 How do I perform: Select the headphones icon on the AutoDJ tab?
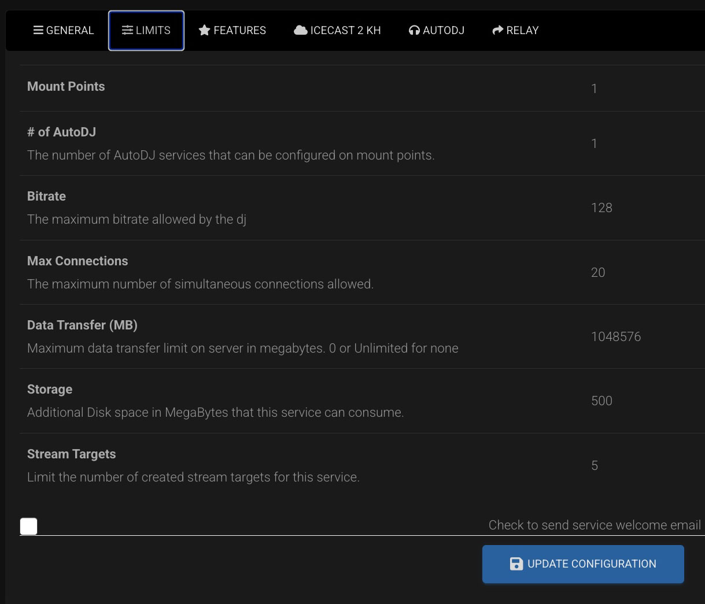tap(414, 30)
